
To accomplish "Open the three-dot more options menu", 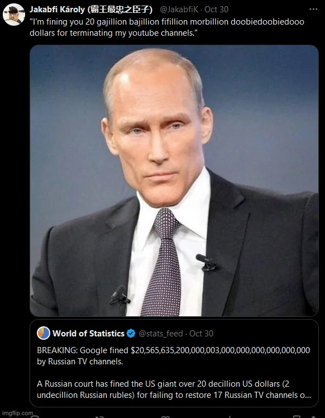I will coord(313,9).
